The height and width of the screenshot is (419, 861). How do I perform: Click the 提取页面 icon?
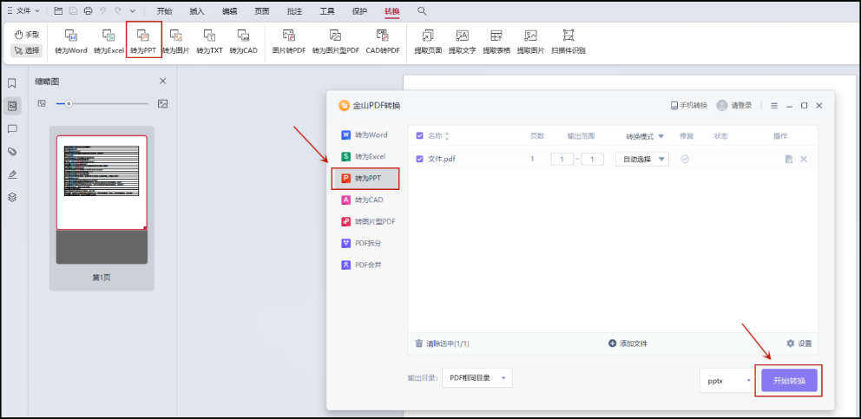[428, 36]
